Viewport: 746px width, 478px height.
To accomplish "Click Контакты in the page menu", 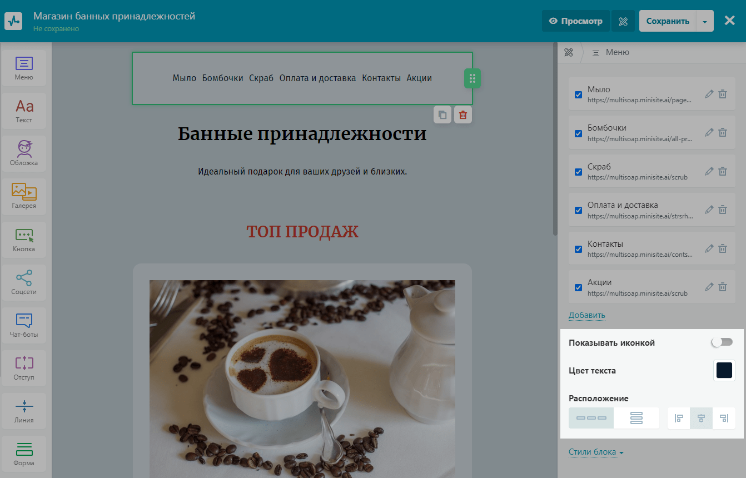I will click(381, 78).
